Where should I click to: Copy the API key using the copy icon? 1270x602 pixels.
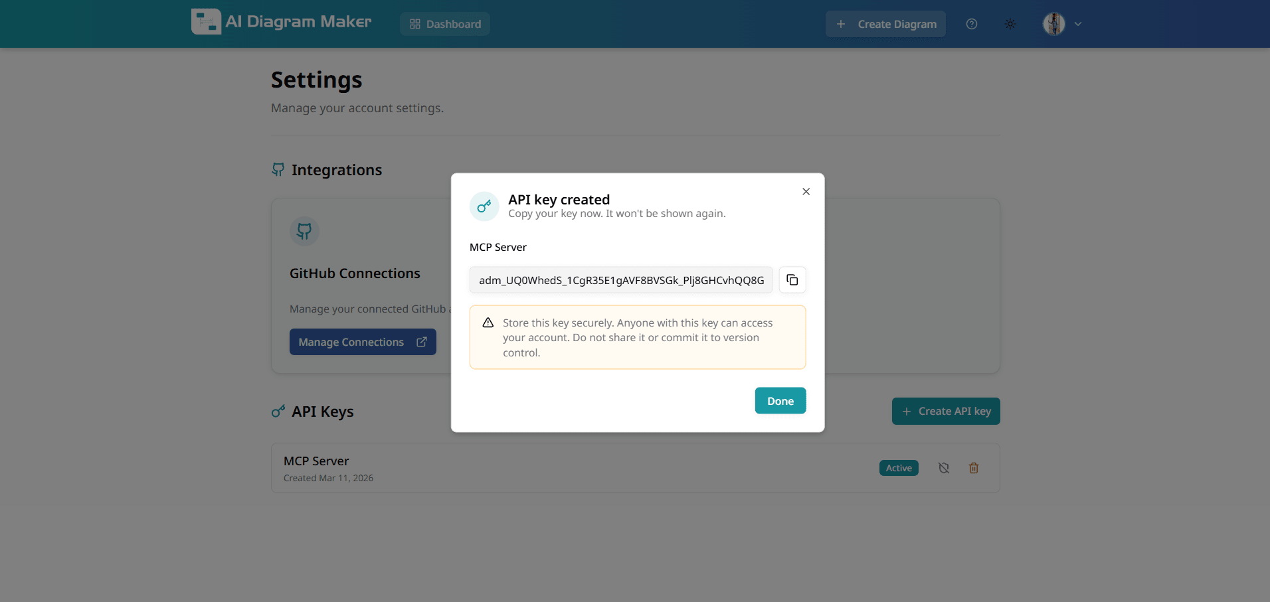pos(792,279)
